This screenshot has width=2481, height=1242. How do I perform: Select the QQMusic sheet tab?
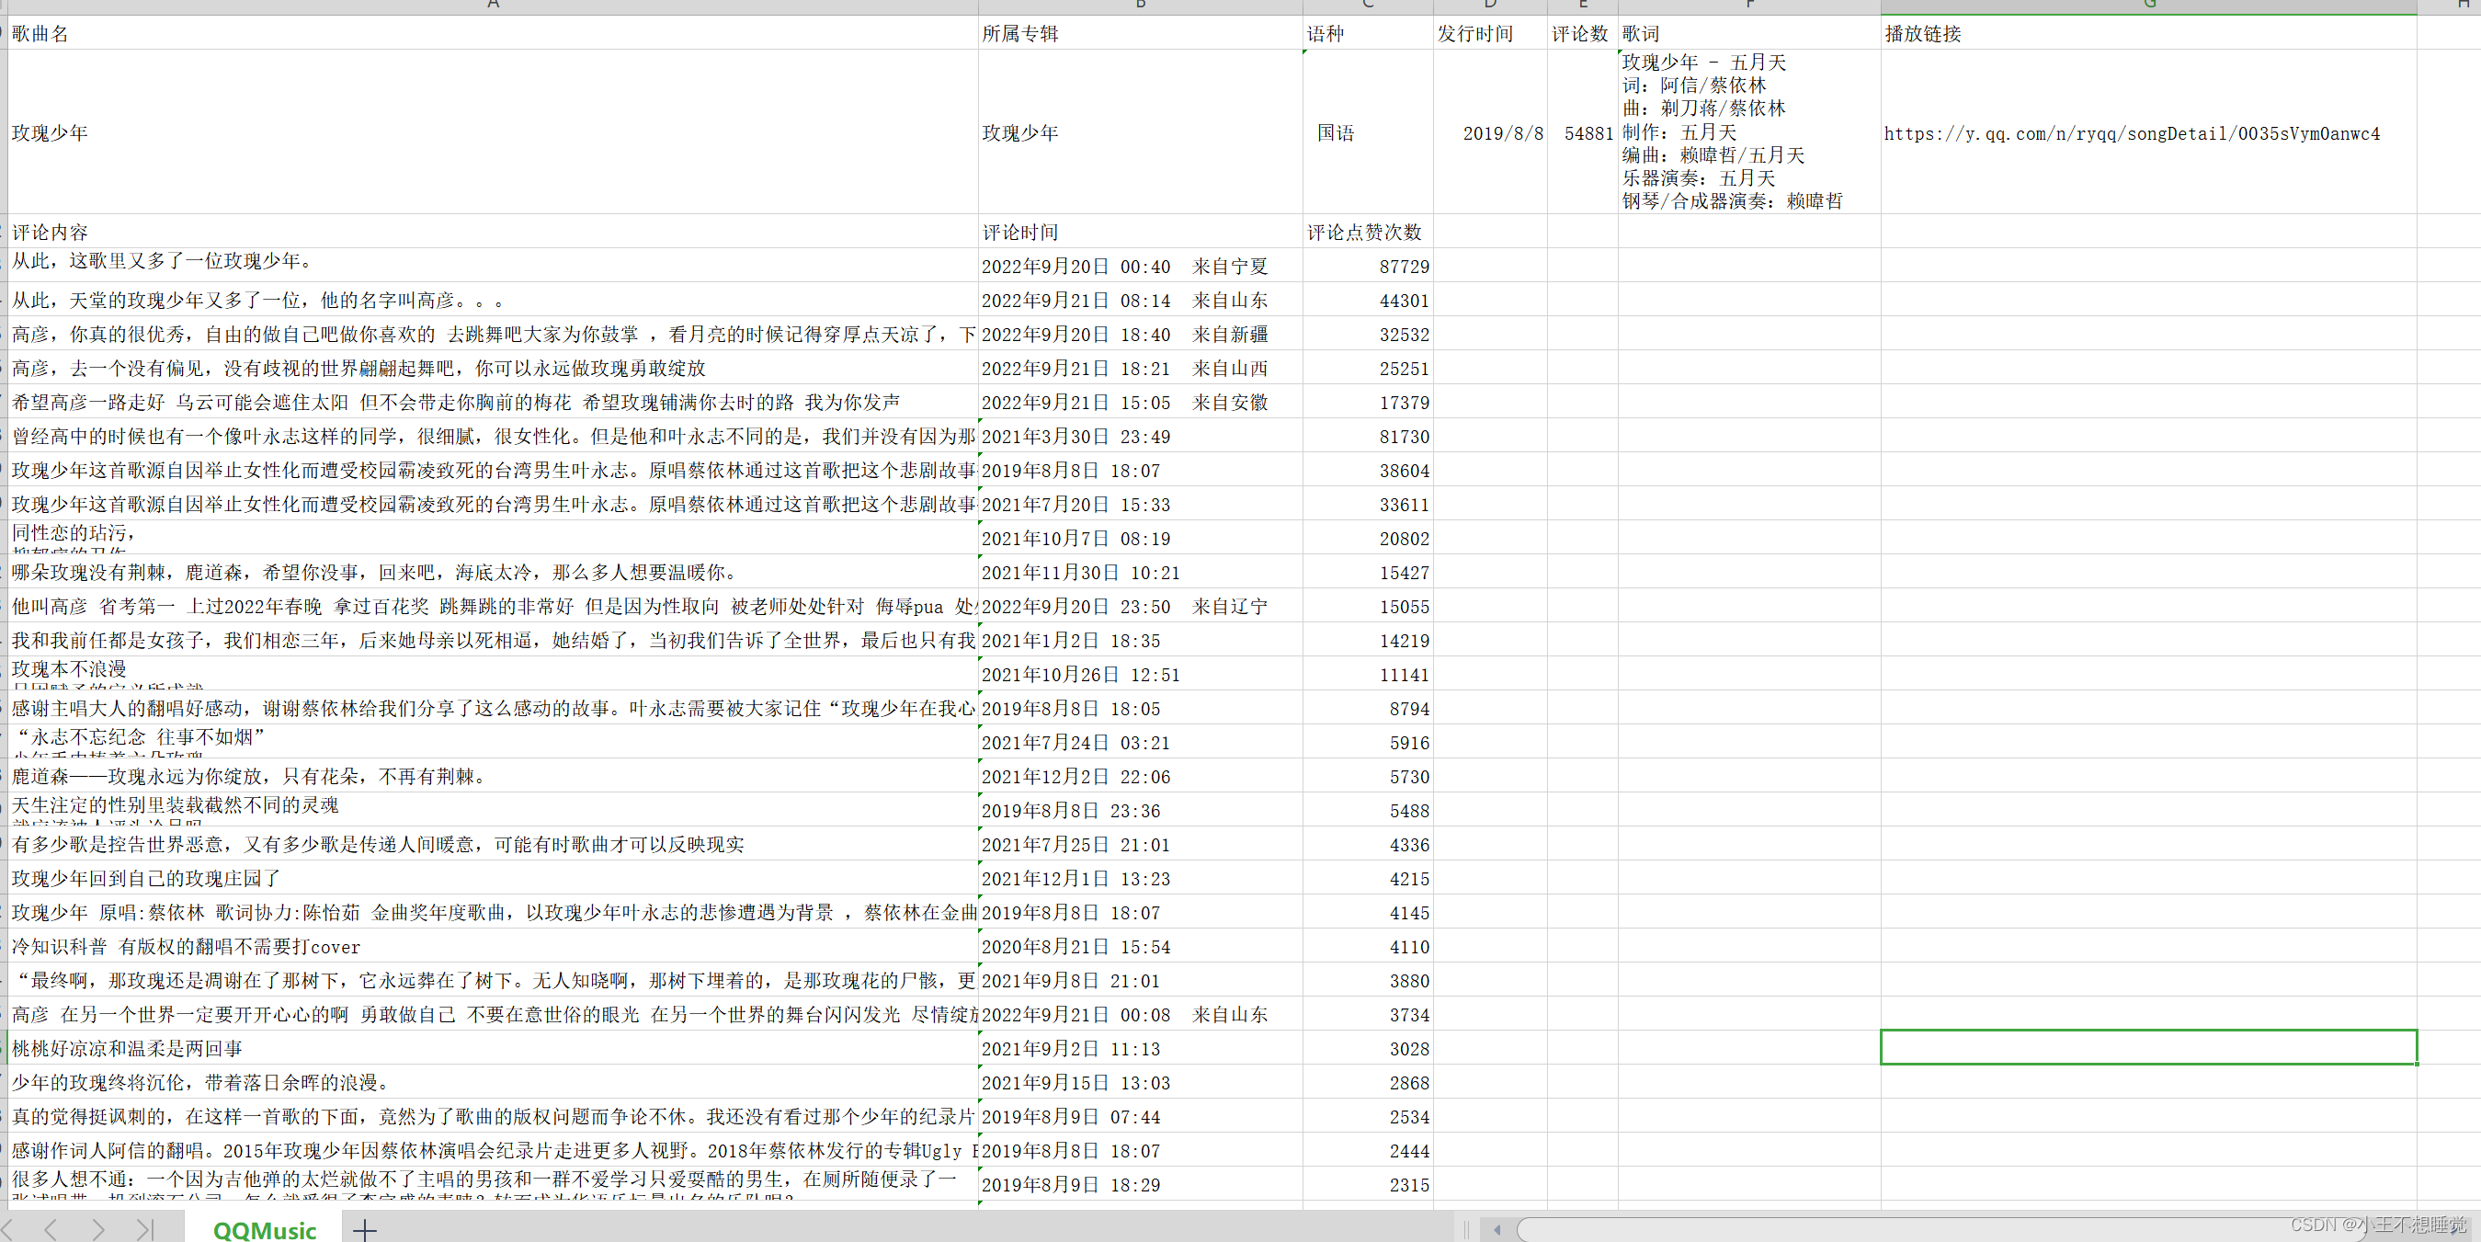(x=264, y=1229)
